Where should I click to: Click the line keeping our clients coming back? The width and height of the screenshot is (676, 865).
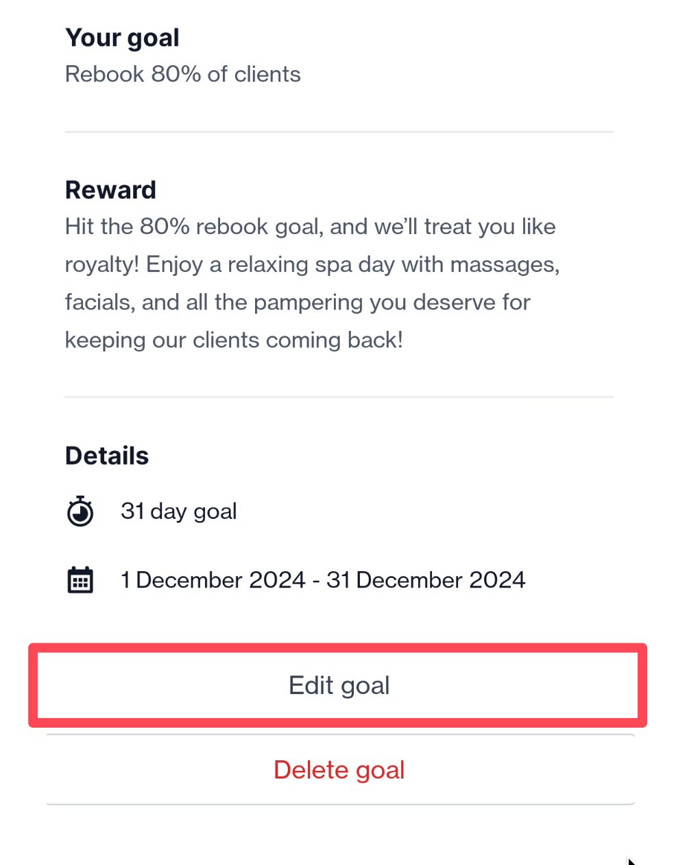[234, 340]
